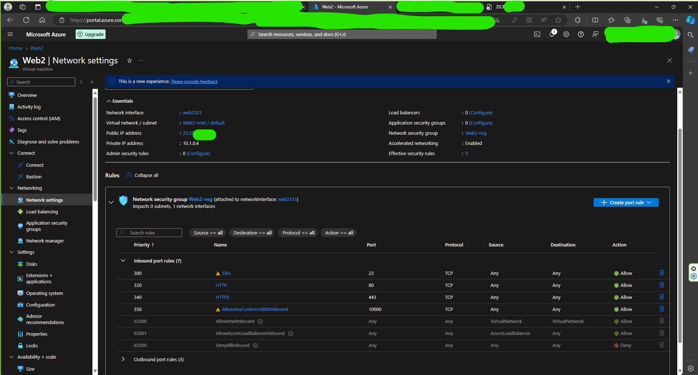Favorite Web2 with the star icon
This screenshot has width=698, height=375.
point(129,60)
